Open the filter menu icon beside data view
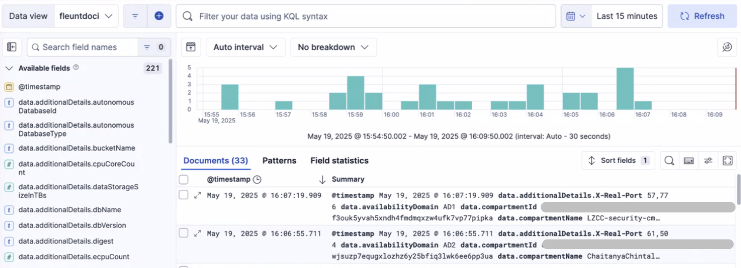The width and height of the screenshot is (741, 268). coord(135,16)
